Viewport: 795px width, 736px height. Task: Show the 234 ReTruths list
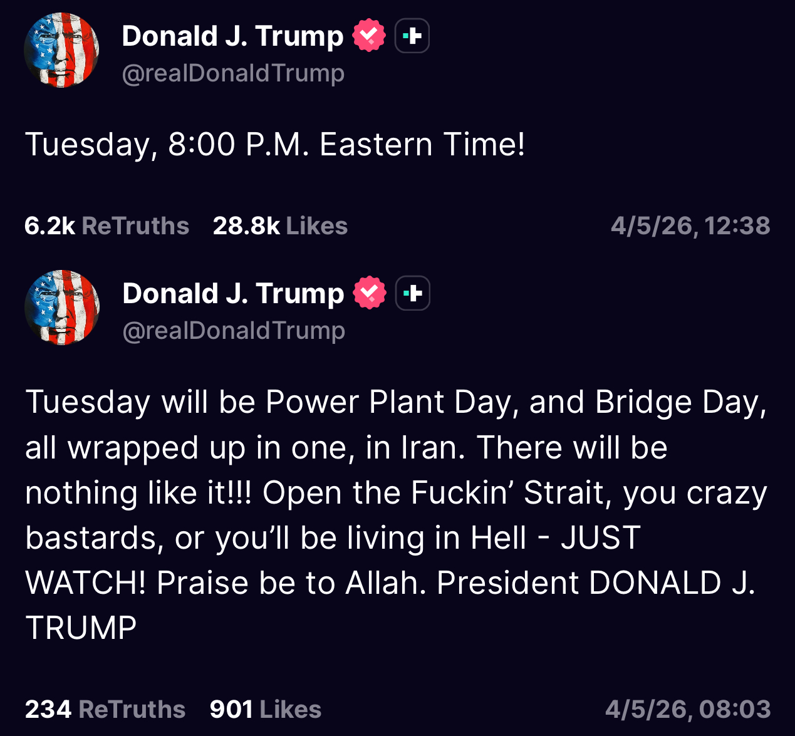[105, 710]
